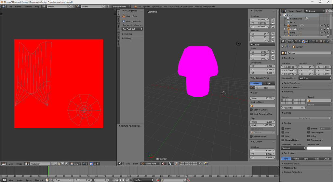Expand the External panel
The height and width of the screenshot is (182, 333).
(128, 34)
